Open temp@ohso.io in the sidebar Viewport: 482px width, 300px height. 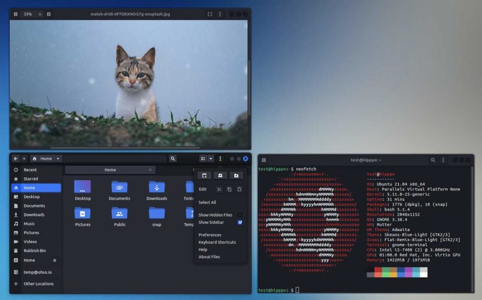[x=36, y=272]
